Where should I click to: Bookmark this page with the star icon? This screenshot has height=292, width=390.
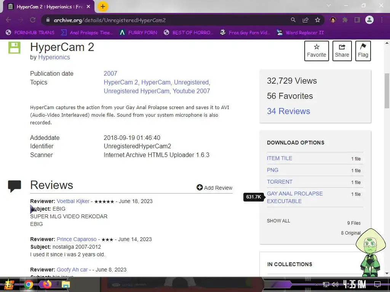pos(318,20)
